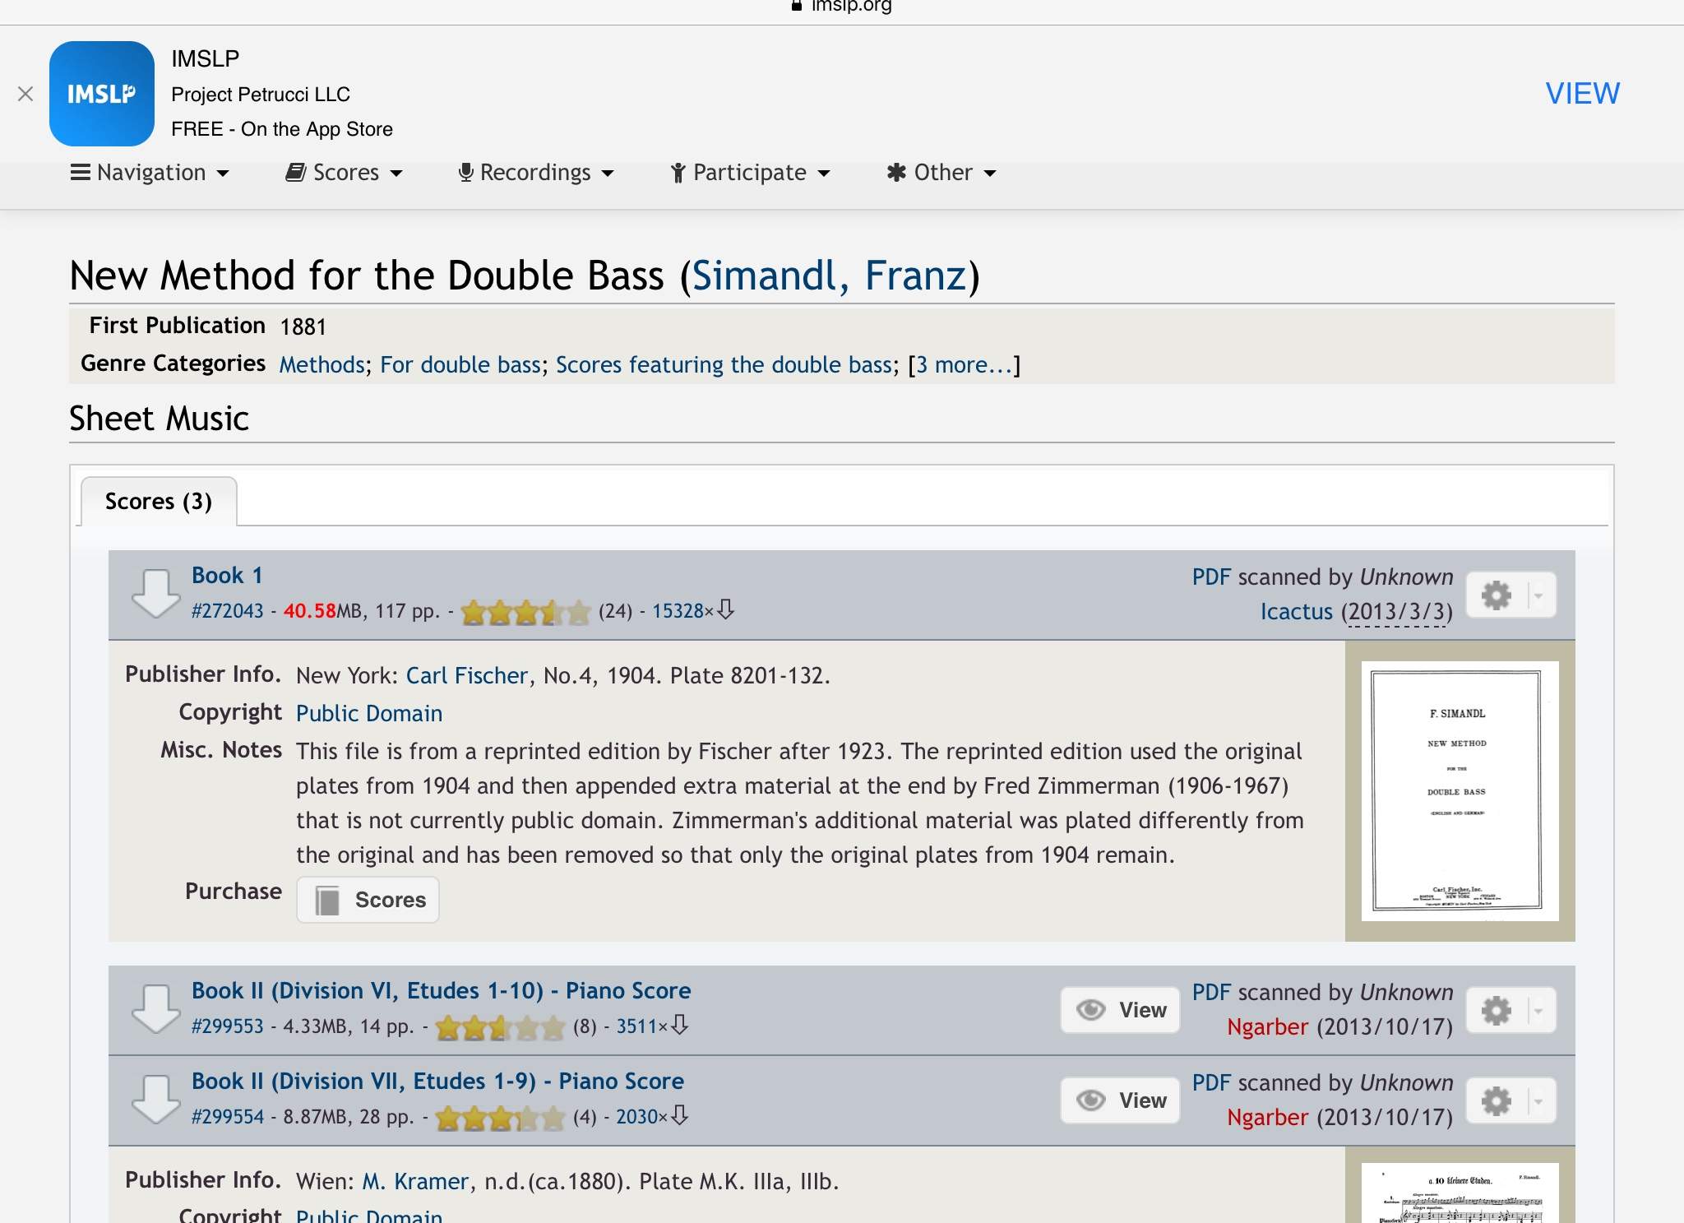Open file number #299554

(228, 1117)
